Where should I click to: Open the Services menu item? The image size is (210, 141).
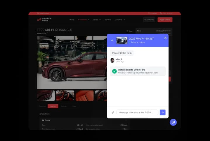pyautogui.click(x=108, y=20)
